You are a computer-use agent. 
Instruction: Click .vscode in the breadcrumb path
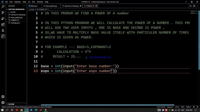tap(32, 10)
